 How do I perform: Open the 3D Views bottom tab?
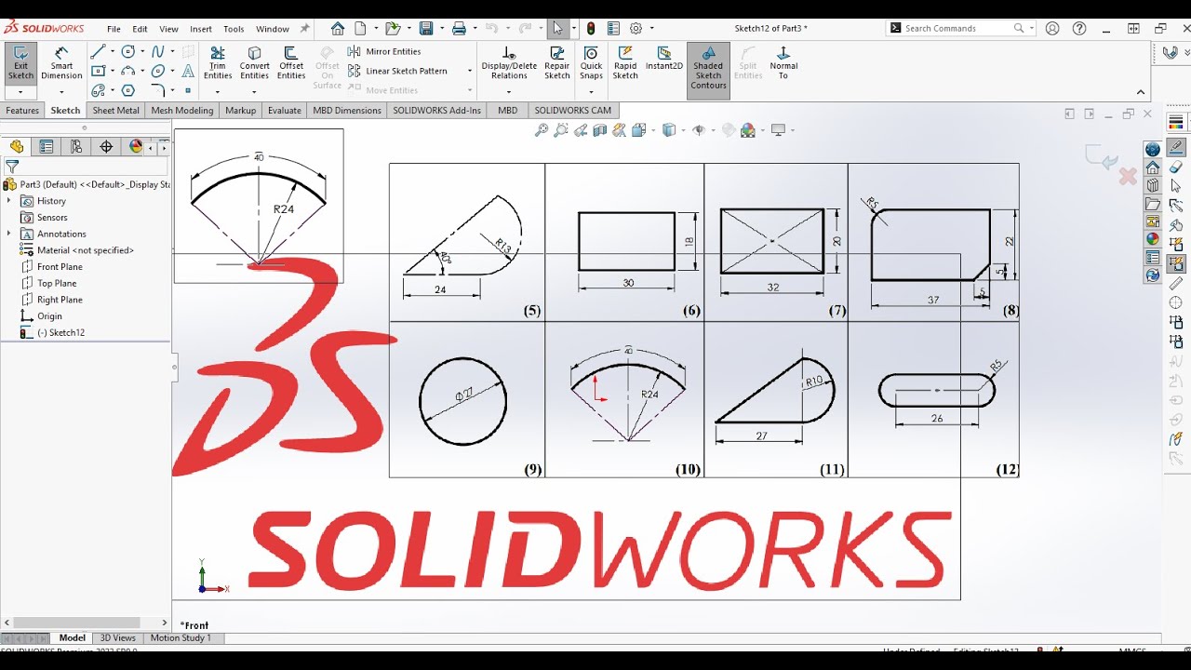tap(117, 638)
